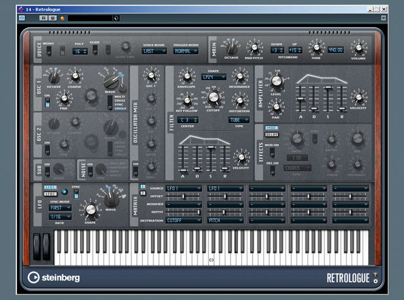Viewport: 404px width, 300px height.
Task: Click the main Volume knob
Action: click(359, 48)
